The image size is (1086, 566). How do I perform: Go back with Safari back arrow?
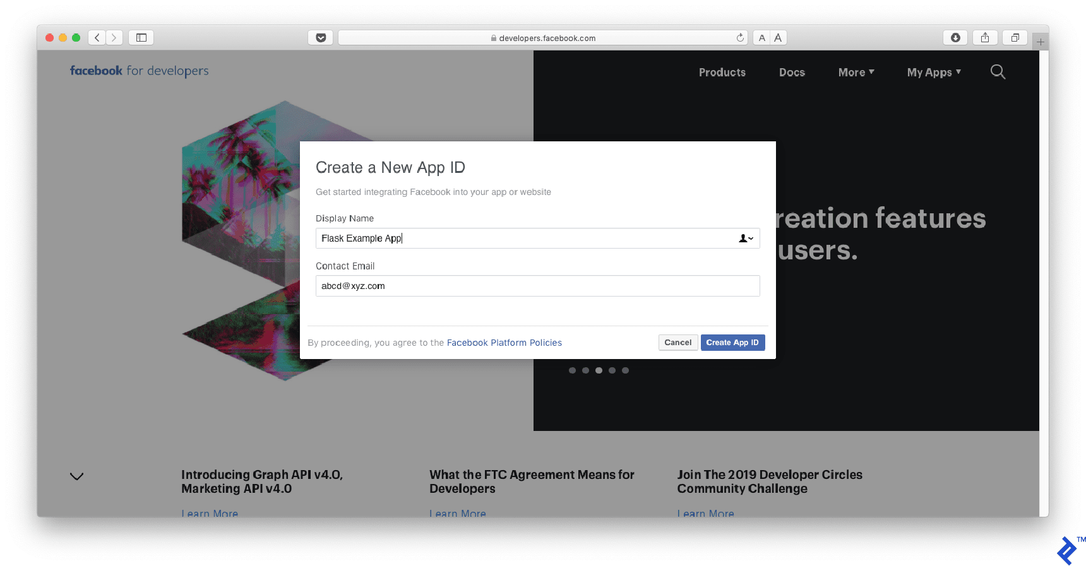97,38
